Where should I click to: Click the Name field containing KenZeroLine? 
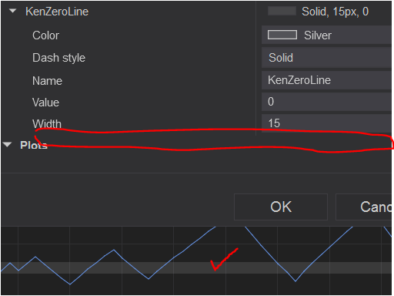[327, 80]
